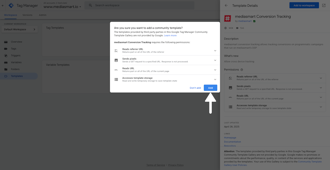The image size is (330, 170).
Task: Expand Sends pixels permission in dialog
Action: point(215,60)
